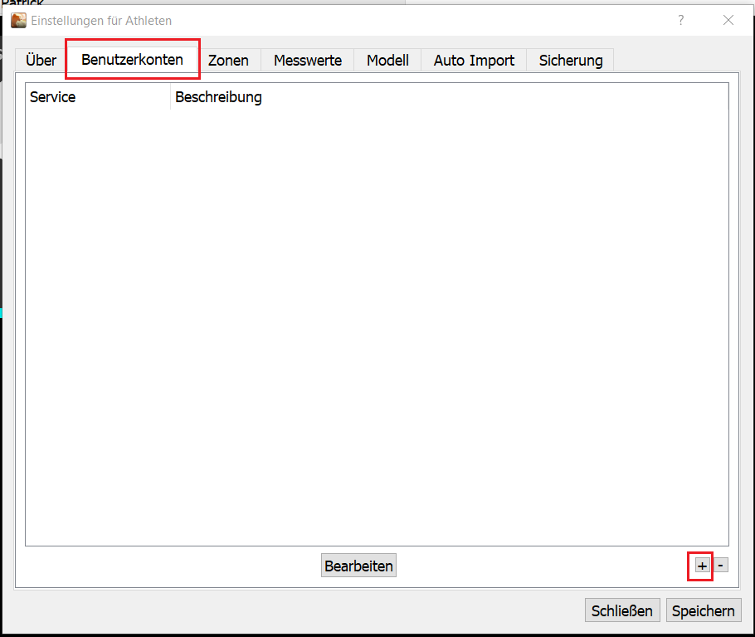The height and width of the screenshot is (637, 755).
Task: Close the dialog with the X button
Action: point(728,20)
